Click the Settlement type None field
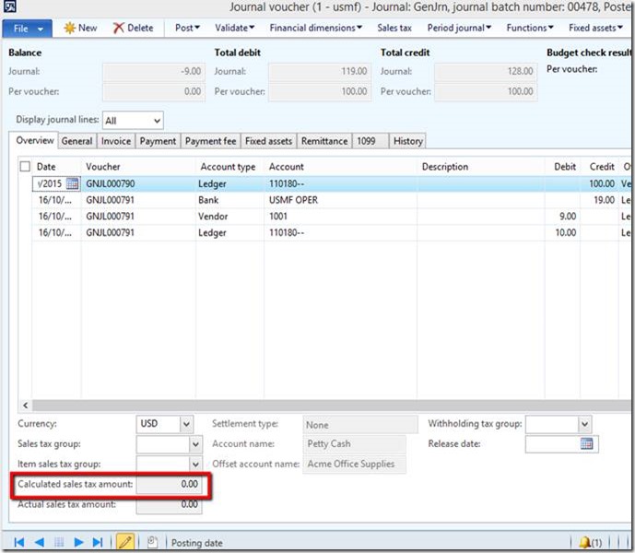Screen dimensions: 635x553 pyautogui.click(x=360, y=425)
